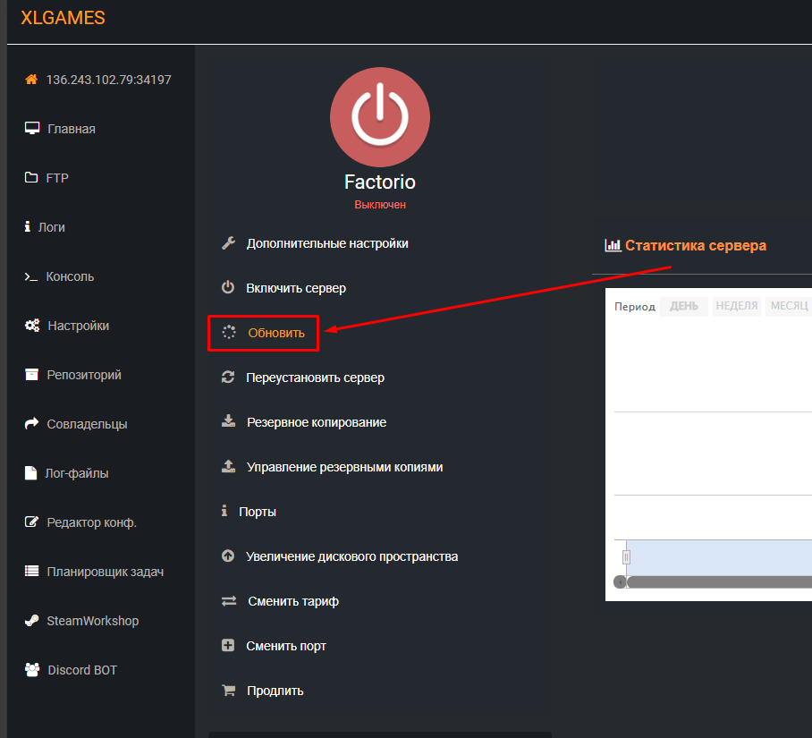Screen dimensions: 812x738
Task: Click the home icon by server address
Action: [31, 80]
